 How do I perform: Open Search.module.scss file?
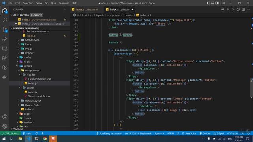(x=39, y=96)
